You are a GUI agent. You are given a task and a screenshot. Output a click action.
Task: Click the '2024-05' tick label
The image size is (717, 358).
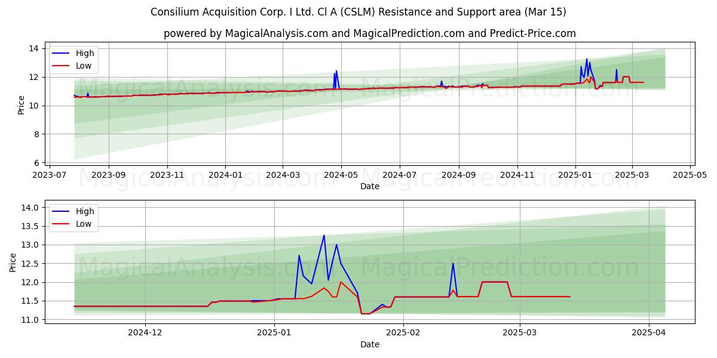(341, 175)
